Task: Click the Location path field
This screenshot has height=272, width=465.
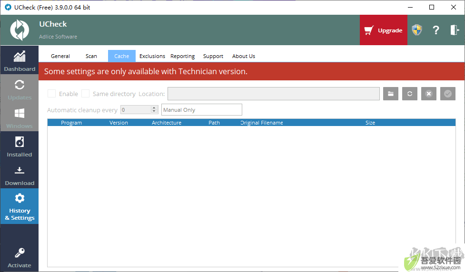Action: 273,94
